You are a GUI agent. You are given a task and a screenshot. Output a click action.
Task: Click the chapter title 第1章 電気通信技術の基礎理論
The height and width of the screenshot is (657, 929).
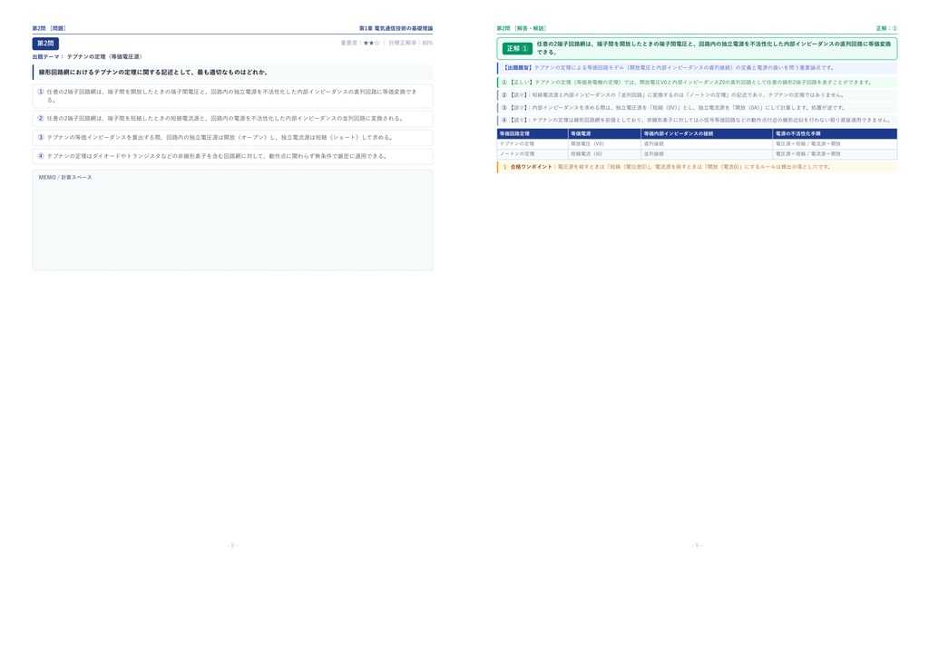point(396,28)
